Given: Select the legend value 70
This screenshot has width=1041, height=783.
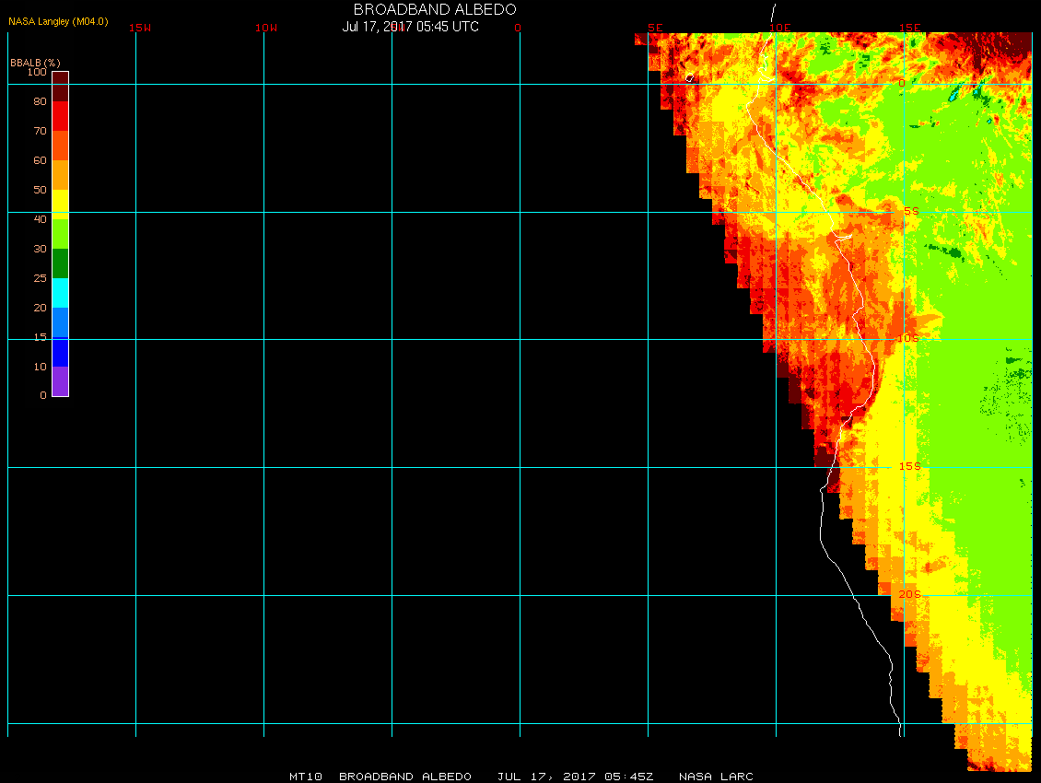Looking at the screenshot, I should pyautogui.click(x=41, y=131).
